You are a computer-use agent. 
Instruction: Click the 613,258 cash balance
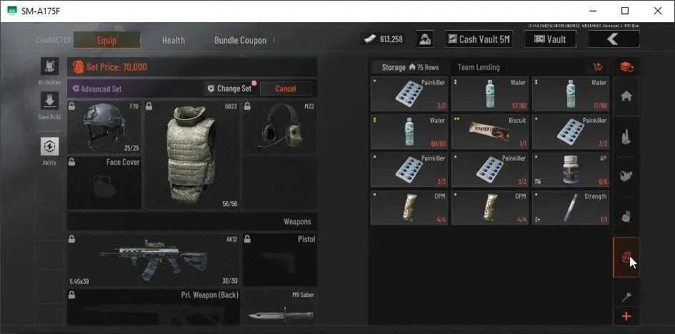click(391, 39)
